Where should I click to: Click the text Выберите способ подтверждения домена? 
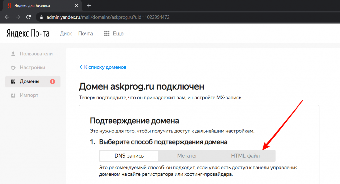(x=163, y=142)
